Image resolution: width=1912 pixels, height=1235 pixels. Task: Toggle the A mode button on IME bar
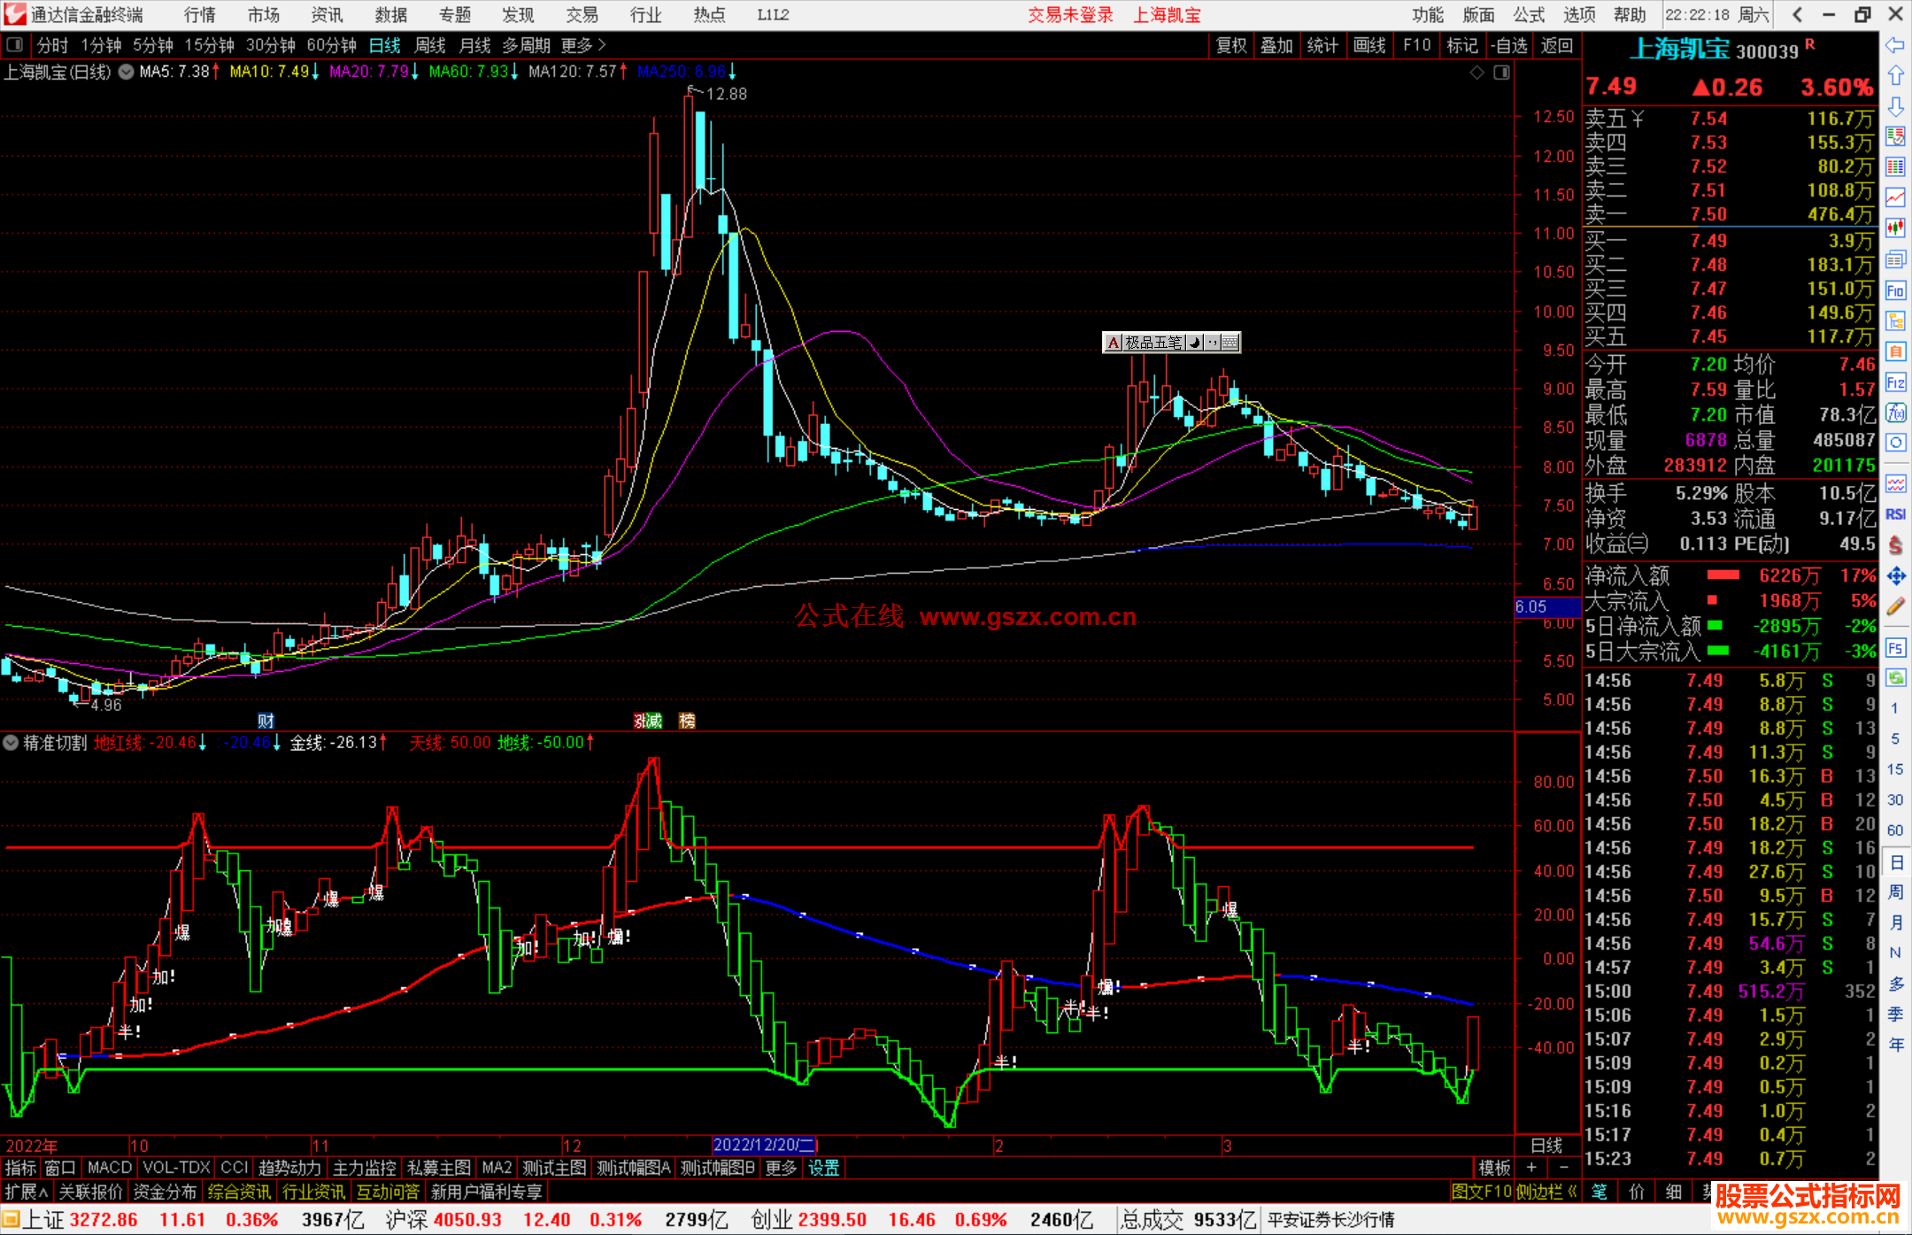tap(1113, 343)
